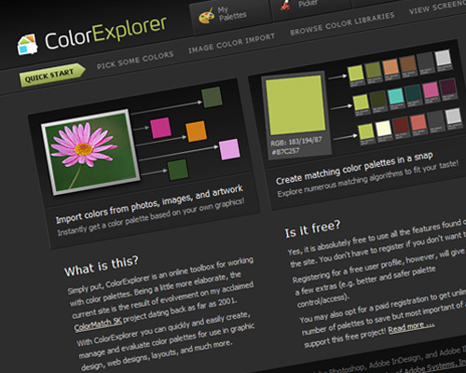
Task: Click the #B7C257 hex code text
Action: coord(285,151)
